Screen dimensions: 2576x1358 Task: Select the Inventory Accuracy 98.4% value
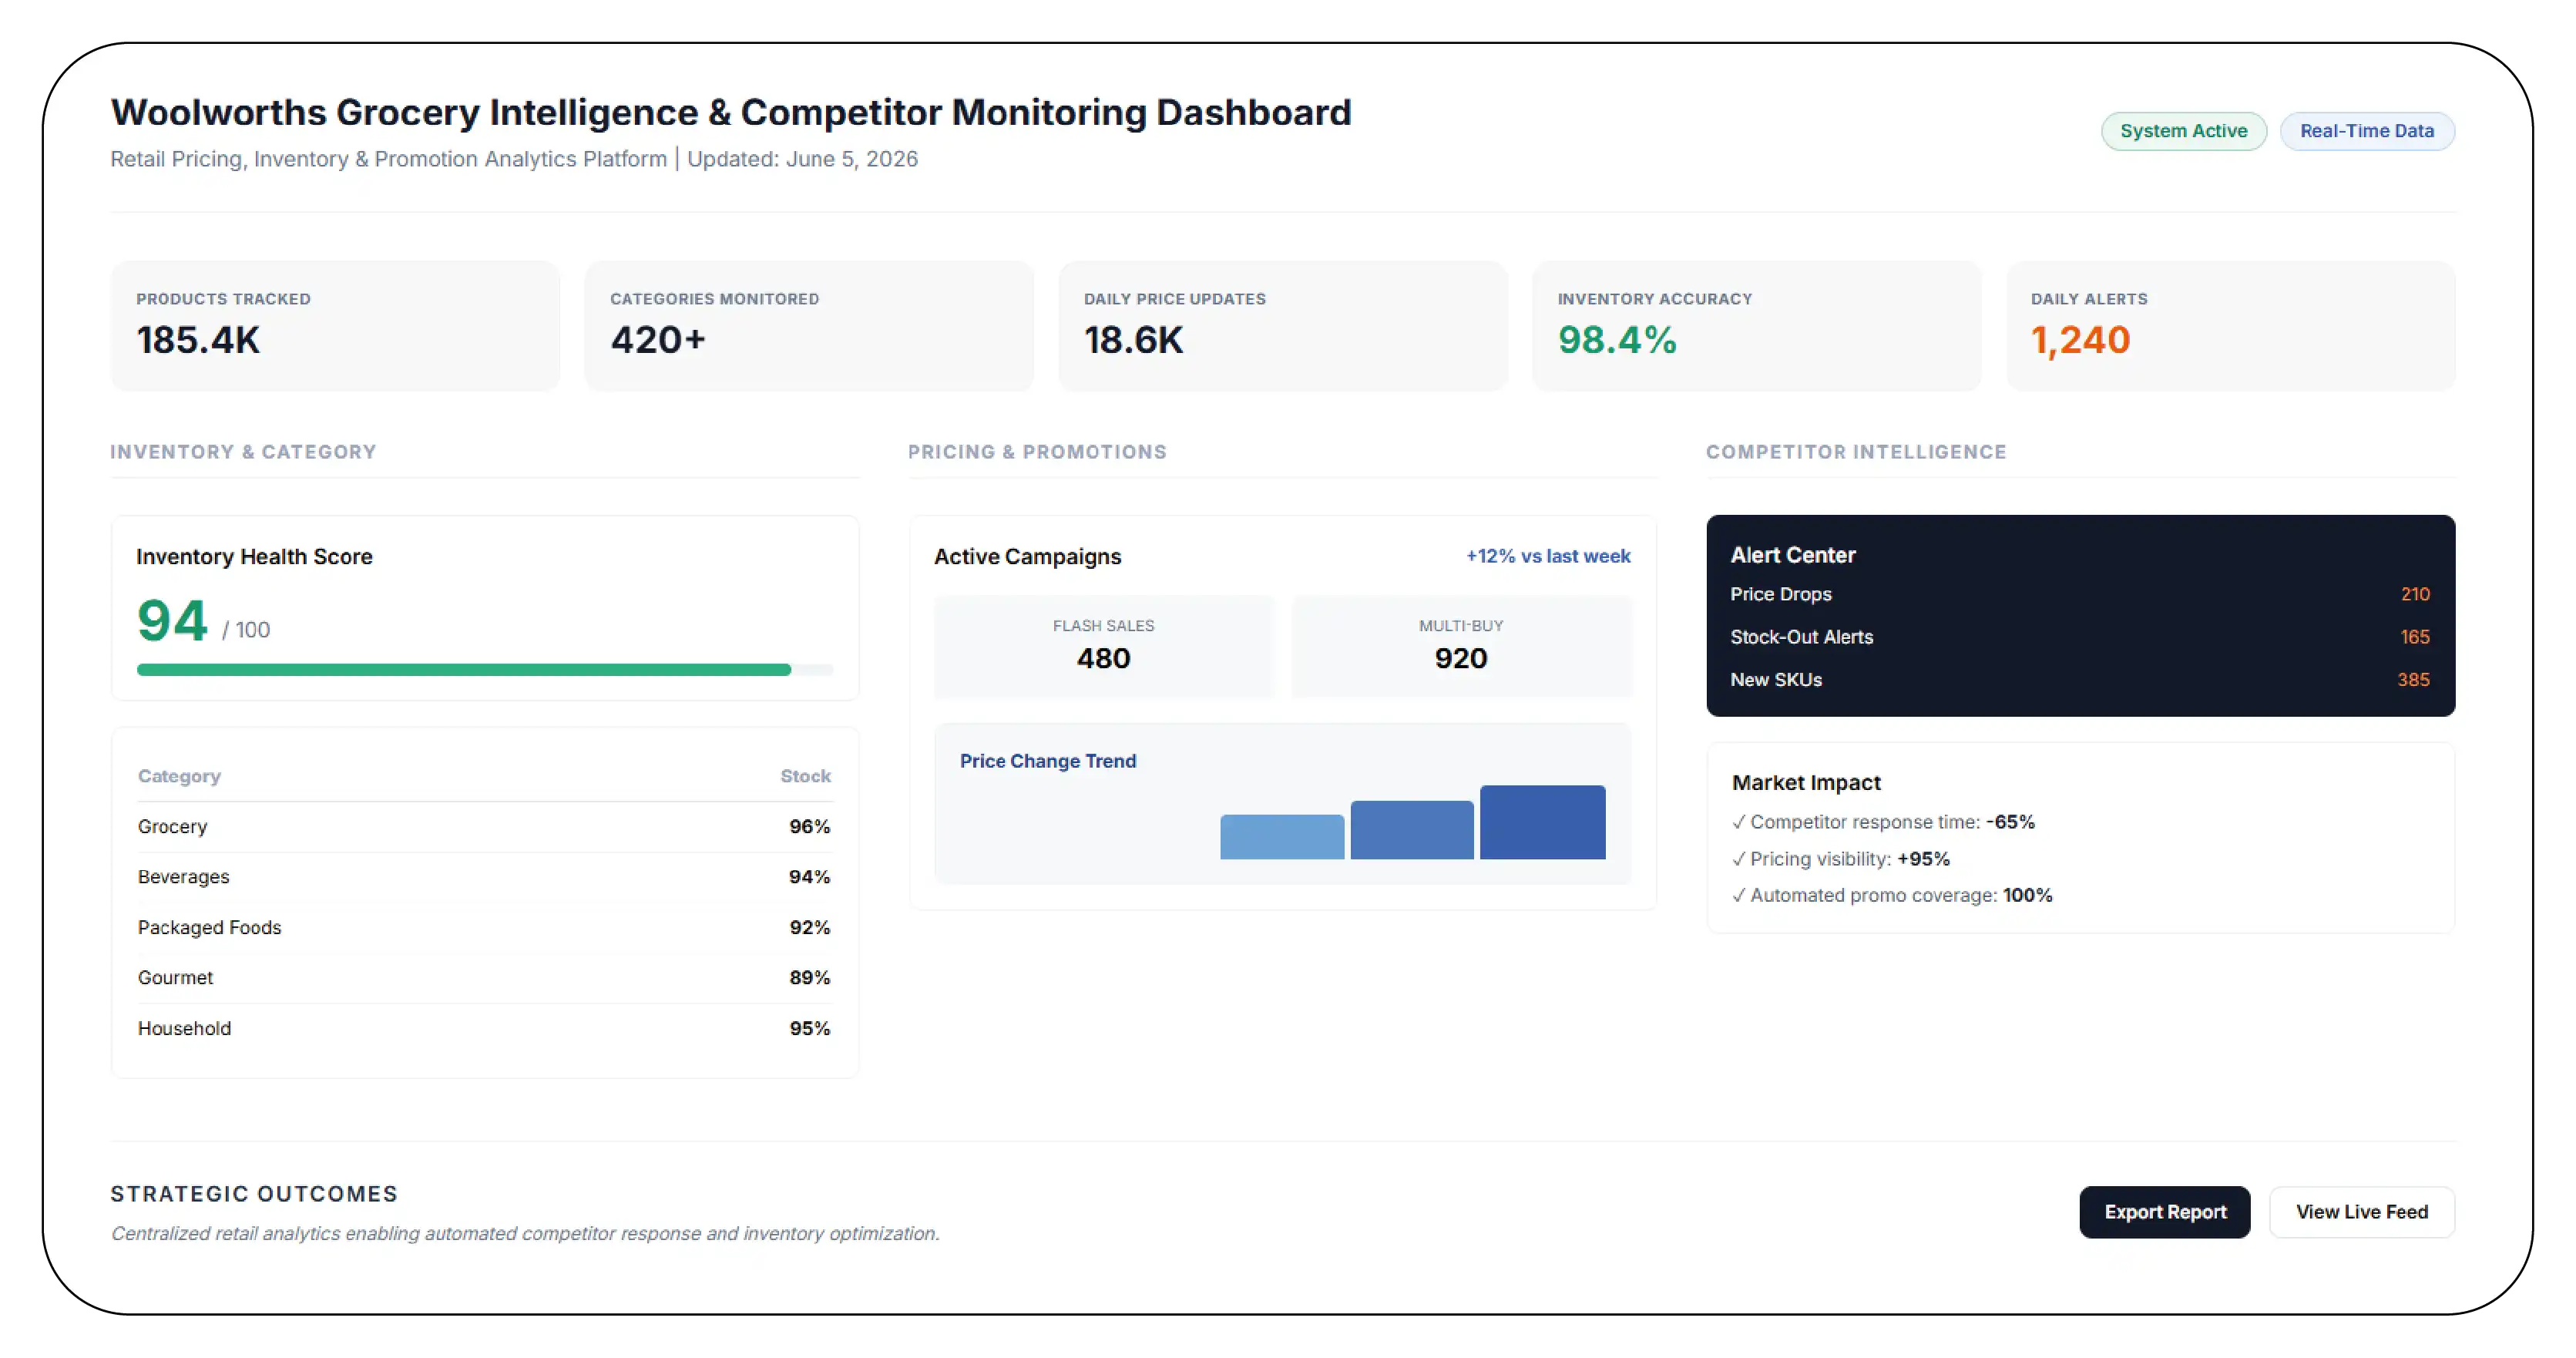coord(1616,340)
